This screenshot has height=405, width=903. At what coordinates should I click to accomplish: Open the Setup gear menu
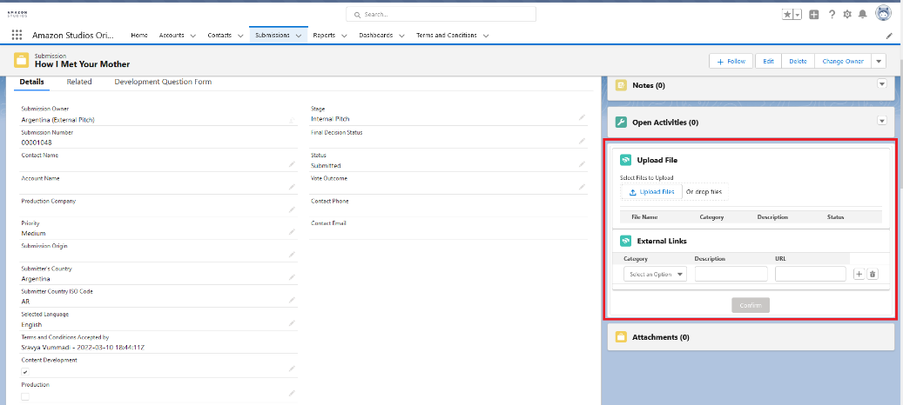tap(847, 15)
